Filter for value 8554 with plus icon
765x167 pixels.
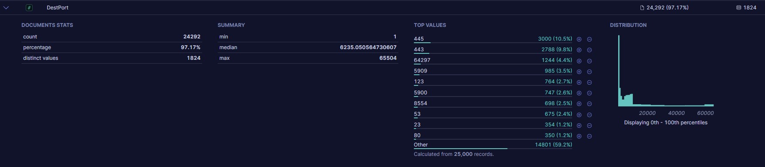[579, 104]
